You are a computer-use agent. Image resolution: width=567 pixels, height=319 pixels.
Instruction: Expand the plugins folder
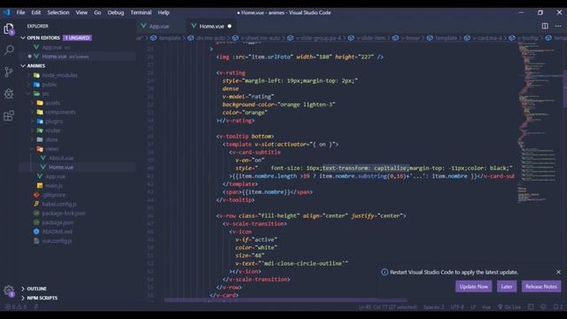[32, 121]
